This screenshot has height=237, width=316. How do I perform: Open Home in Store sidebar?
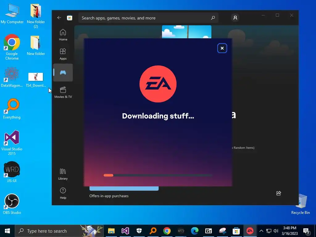[63, 35]
